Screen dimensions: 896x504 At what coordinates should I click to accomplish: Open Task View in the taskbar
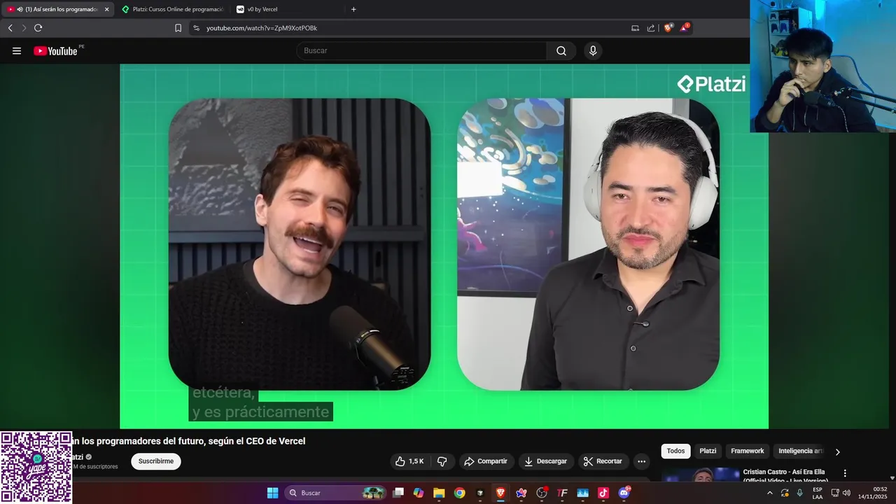click(398, 493)
